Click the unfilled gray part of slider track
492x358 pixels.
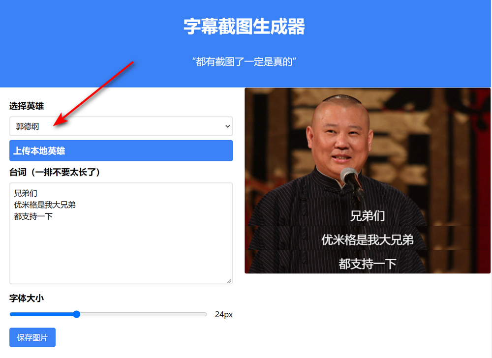coord(143,314)
